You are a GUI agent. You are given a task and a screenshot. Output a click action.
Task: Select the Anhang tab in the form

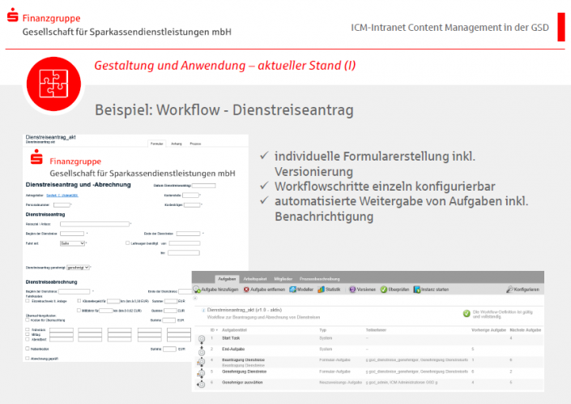tap(177, 144)
